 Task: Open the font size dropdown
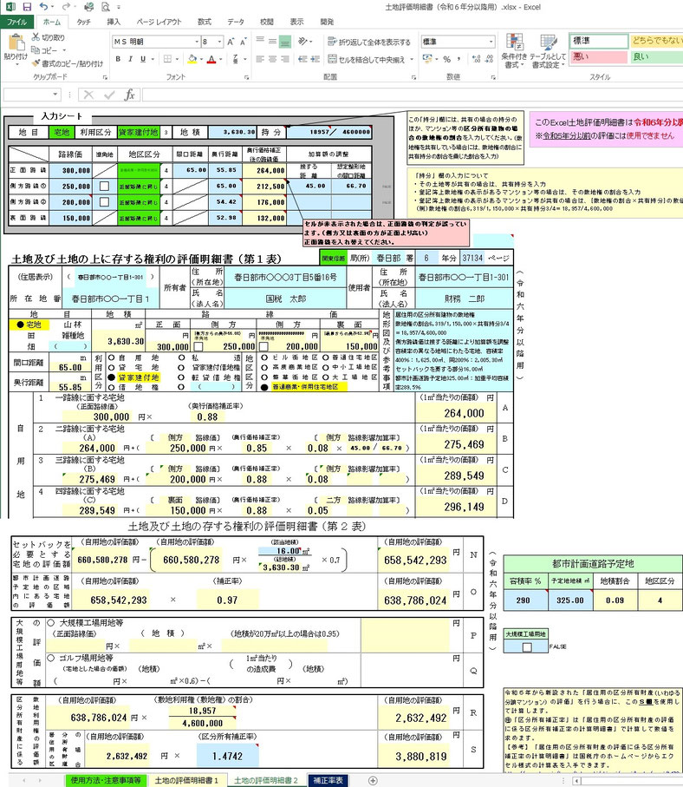click(219, 42)
